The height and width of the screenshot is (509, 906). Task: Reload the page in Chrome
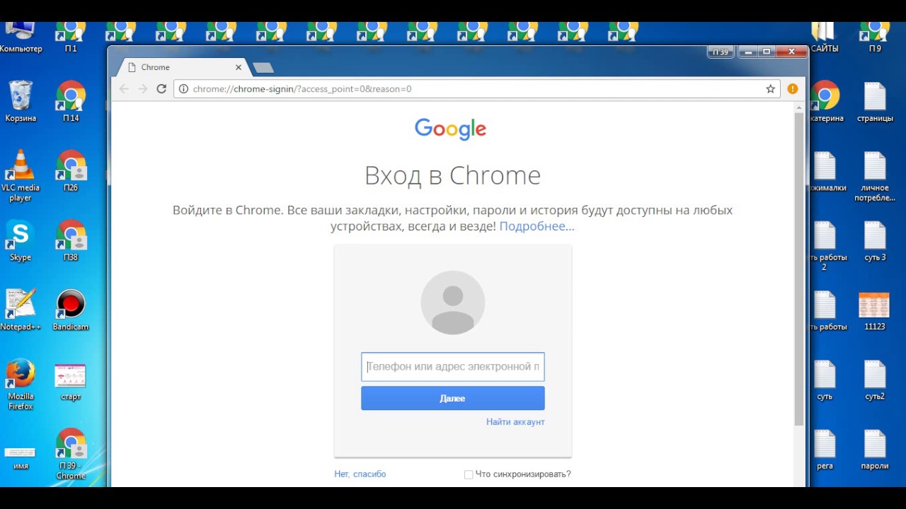pos(161,89)
